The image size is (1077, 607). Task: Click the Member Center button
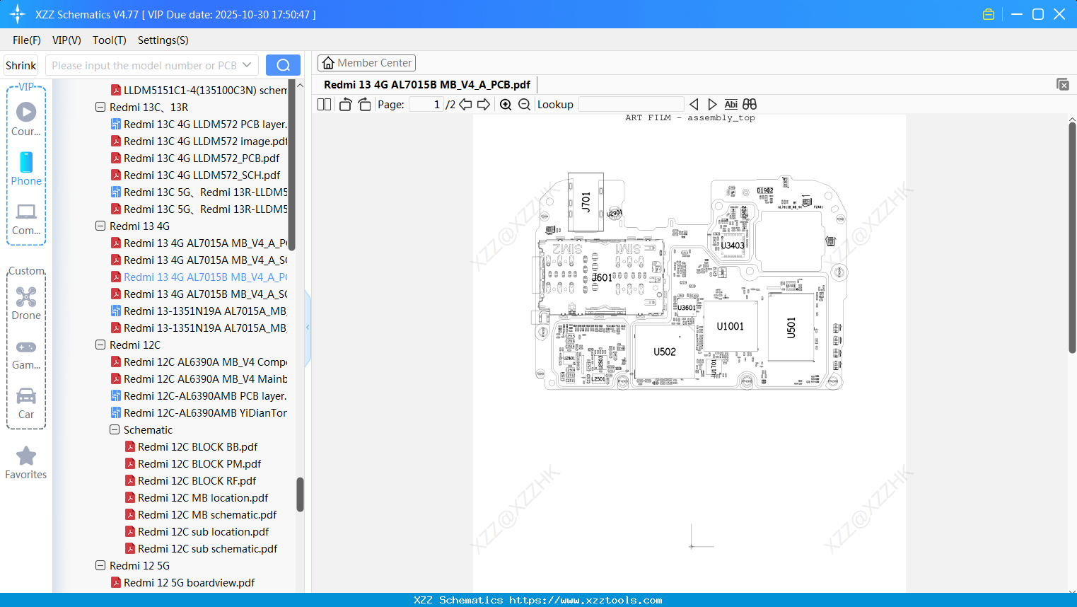point(366,62)
